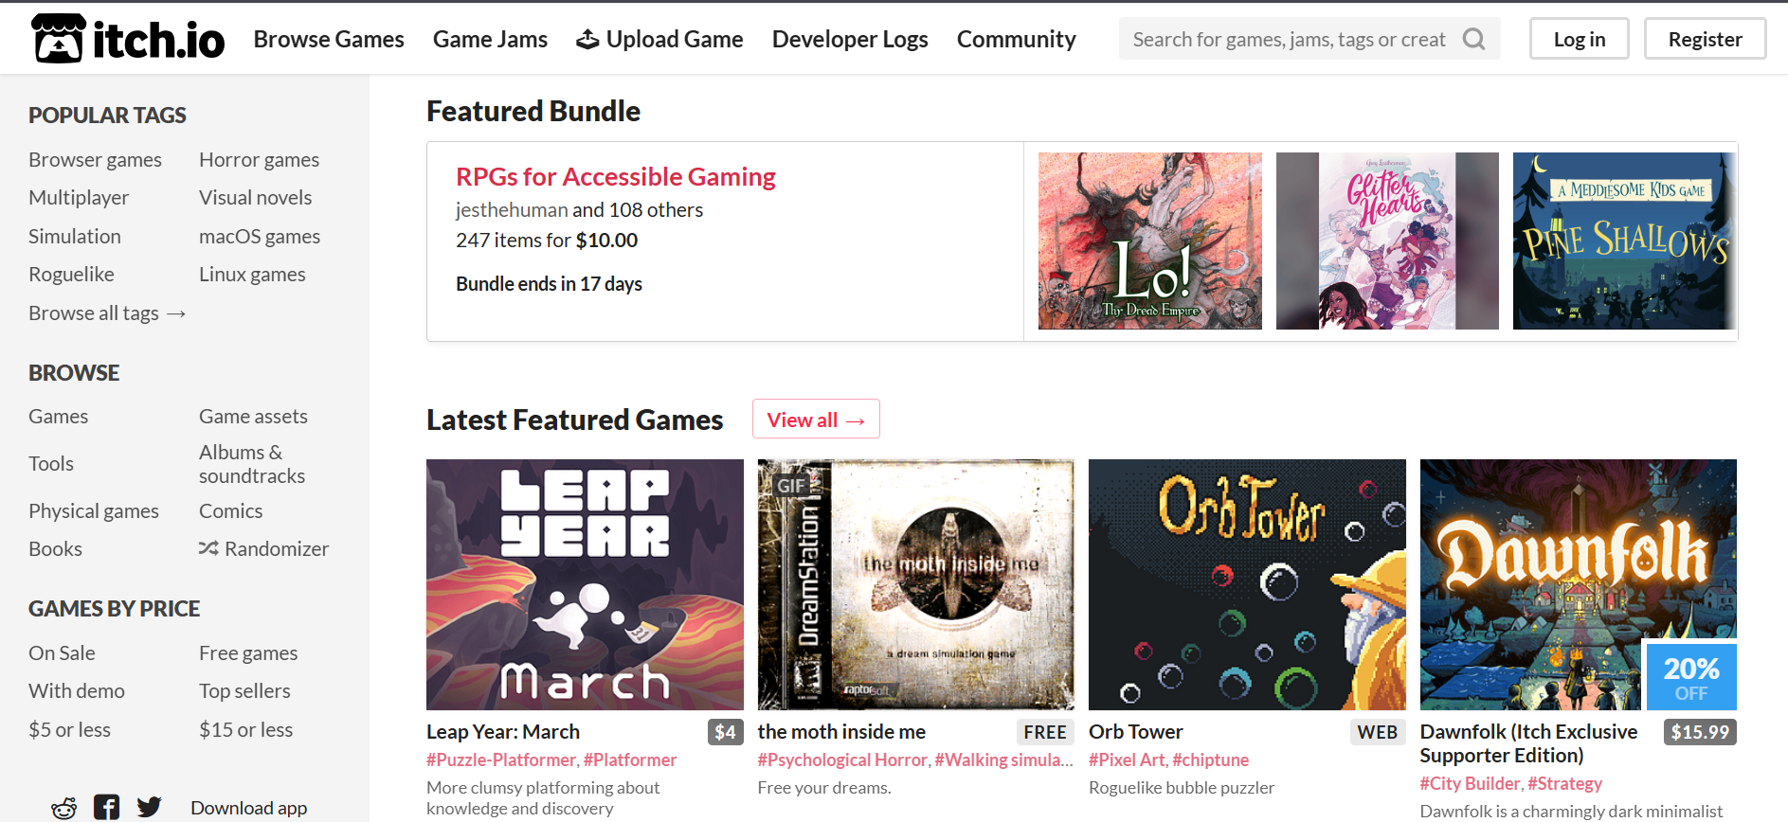
Task: Select Visual novels tag
Action: [255, 198]
